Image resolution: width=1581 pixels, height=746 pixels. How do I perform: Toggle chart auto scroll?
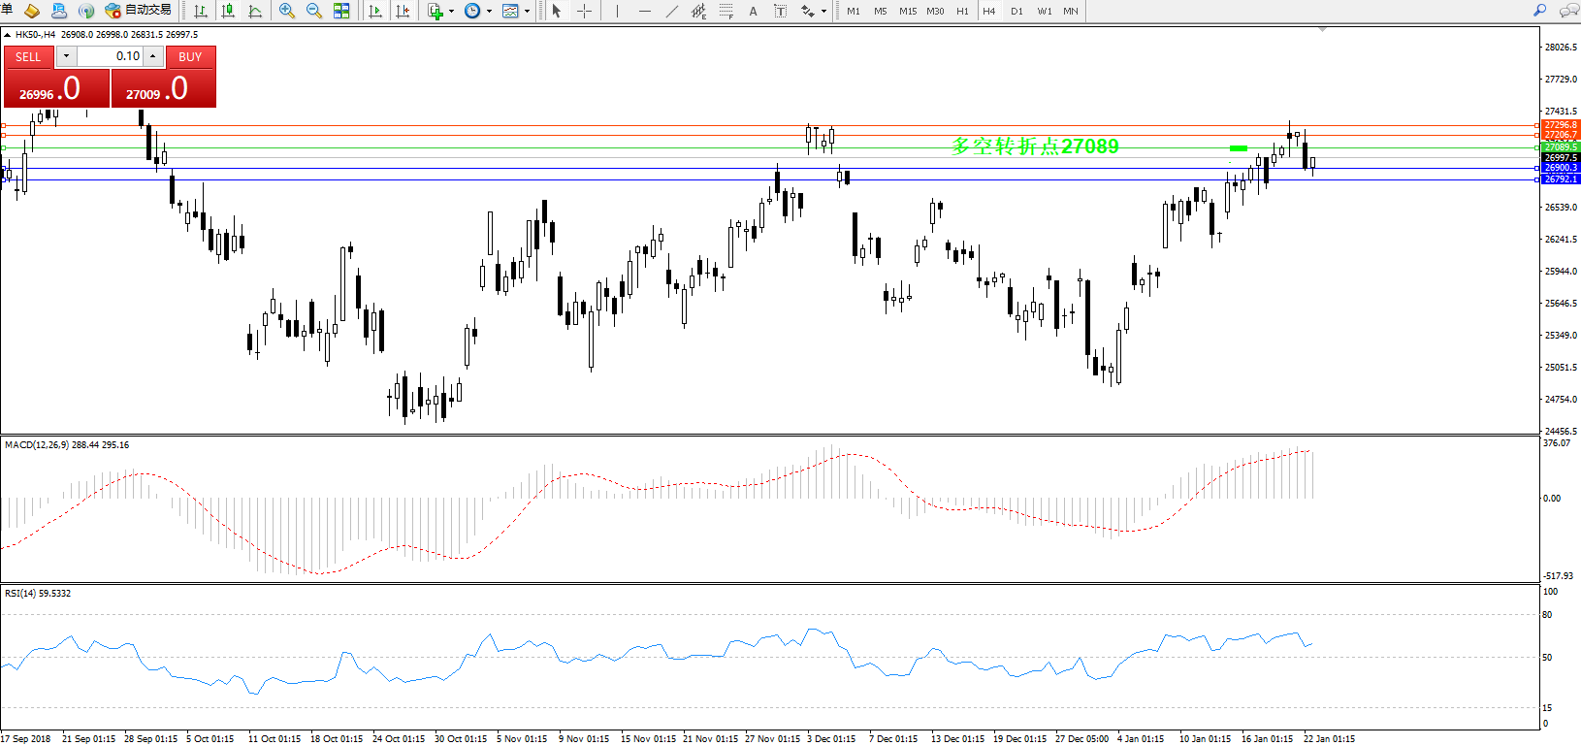click(x=375, y=11)
